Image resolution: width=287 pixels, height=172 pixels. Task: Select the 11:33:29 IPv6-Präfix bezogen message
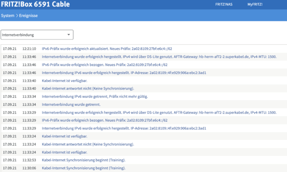pos(104,120)
